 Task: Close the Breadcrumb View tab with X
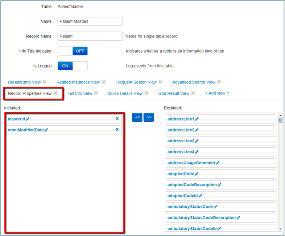pyautogui.click(x=45, y=82)
